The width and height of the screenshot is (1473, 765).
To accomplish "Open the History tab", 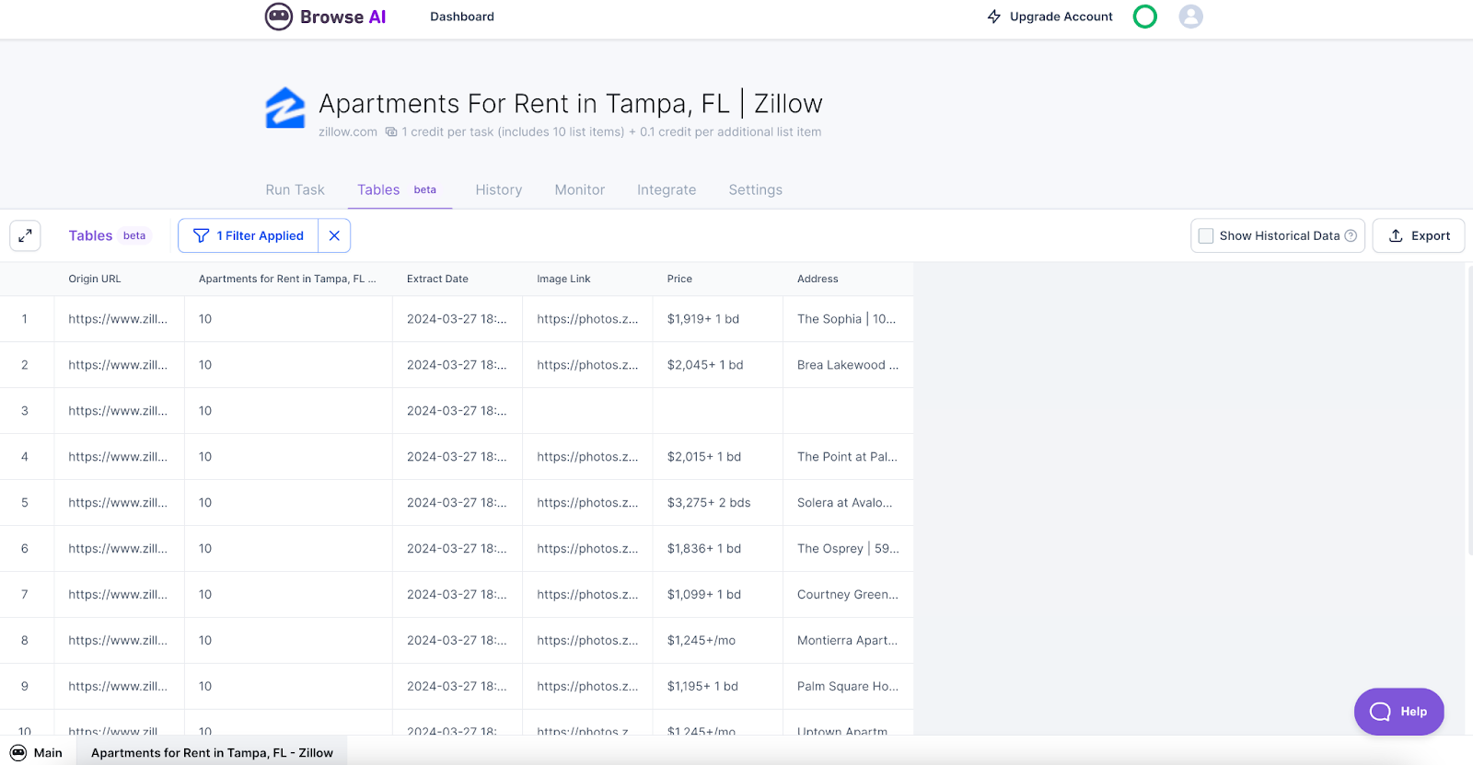I will [499, 189].
